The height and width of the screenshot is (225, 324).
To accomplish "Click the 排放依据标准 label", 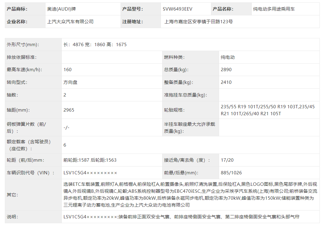I will coord(21,57).
